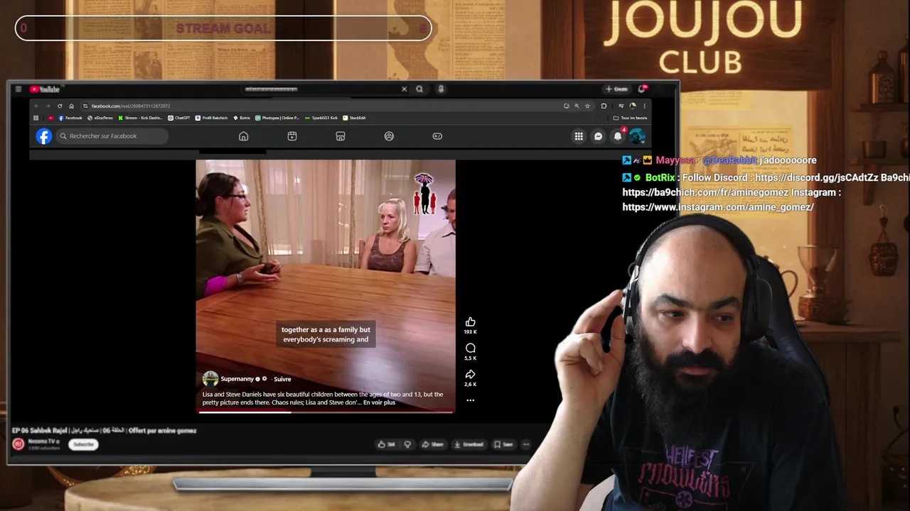Open the Supernanny page profile picture
The height and width of the screenshot is (511, 910).
point(210,379)
